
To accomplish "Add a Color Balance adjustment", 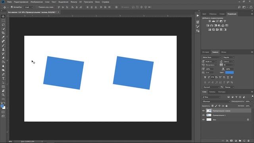I will click(x=212, y=25).
